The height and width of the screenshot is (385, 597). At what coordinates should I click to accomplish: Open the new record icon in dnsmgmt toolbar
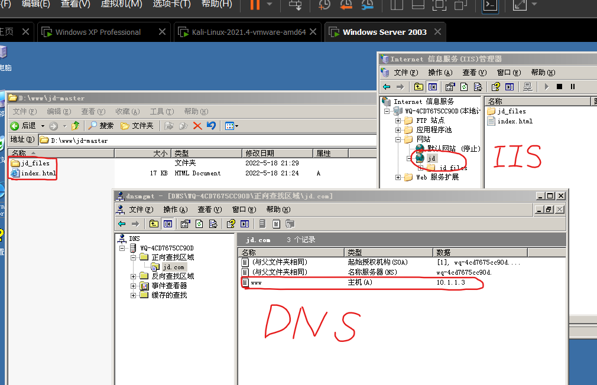pyautogui.click(x=276, y=224)
